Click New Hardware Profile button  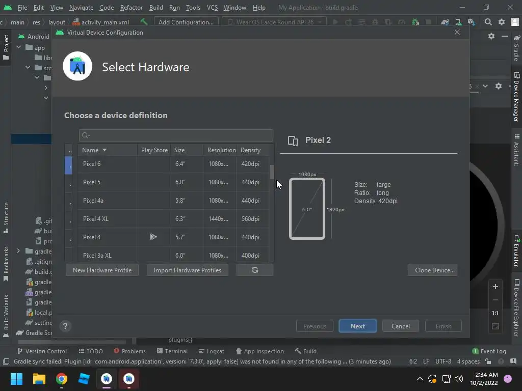102,270
